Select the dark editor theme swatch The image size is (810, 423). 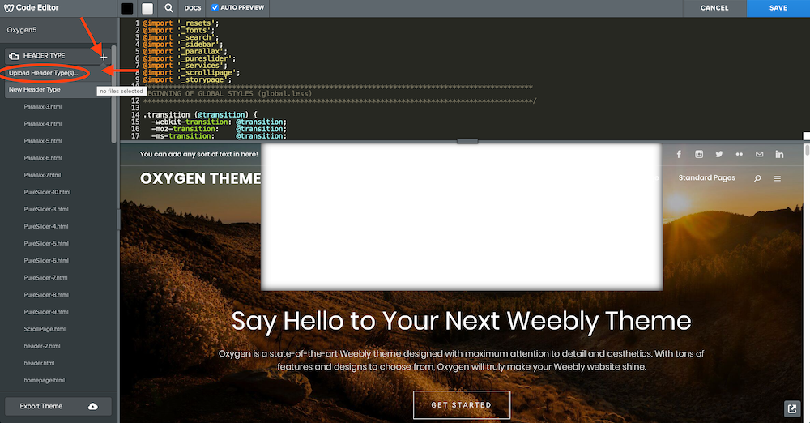coord(127,8)
